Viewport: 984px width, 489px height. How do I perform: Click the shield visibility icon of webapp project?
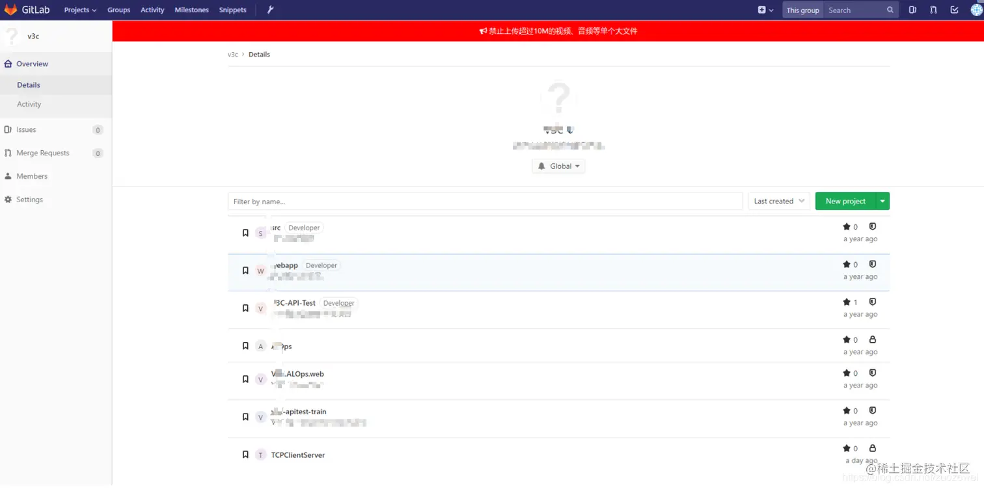pyautogui.click(x=873, y=265)
